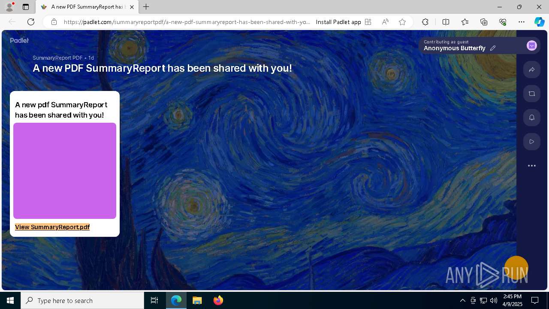The width and height of the screenshot is (549, 309).
Task: Start the Padlet slideshow play icon
Action: pos(532,142)
